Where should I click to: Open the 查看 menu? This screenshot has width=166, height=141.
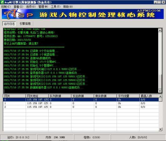tap(18, 7)
